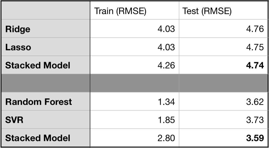This screenshot has width=269, height=148.
Task: Click the Test (RMSE) column header
Action: (207, 11)
